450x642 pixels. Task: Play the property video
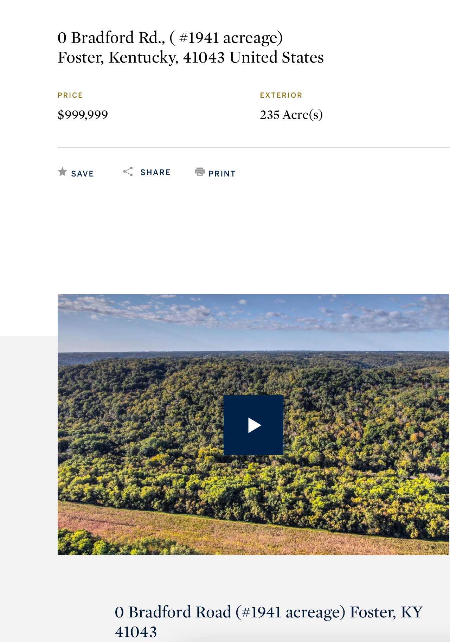click(253, 425)
